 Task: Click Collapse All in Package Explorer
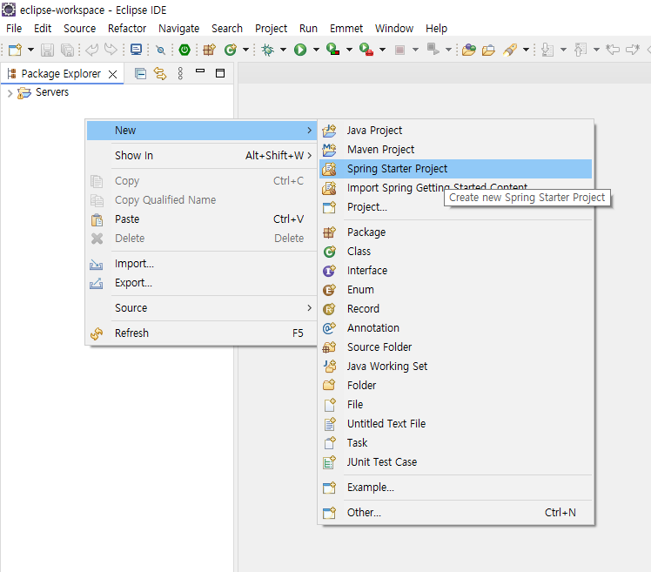141,73
